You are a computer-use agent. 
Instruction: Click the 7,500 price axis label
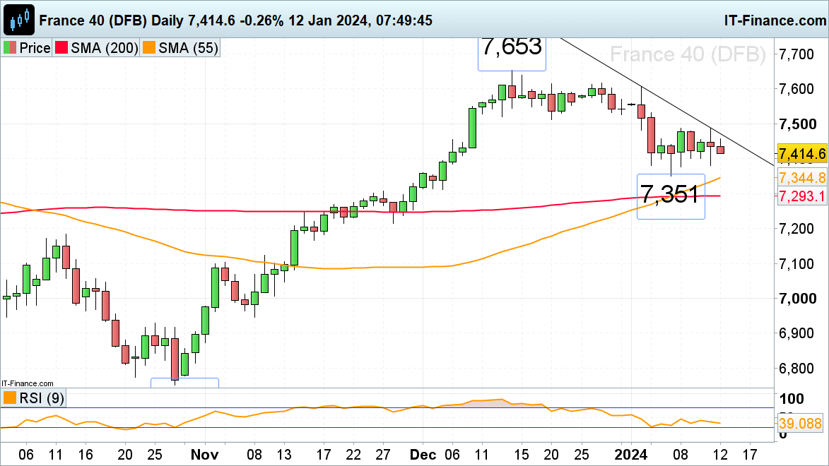pyautogui.click(x=797, y=124)
